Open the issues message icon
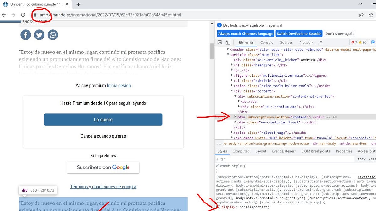Image resolution: width=376 pixels, height=211 pixels. pyautogui.click(x=373, y=42)
